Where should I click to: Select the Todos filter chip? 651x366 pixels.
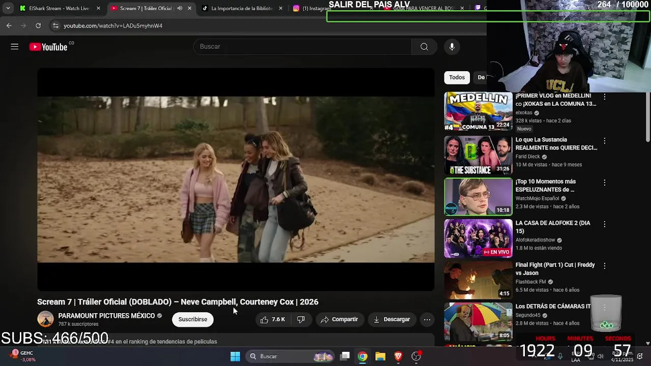click(x=457, y=77)
